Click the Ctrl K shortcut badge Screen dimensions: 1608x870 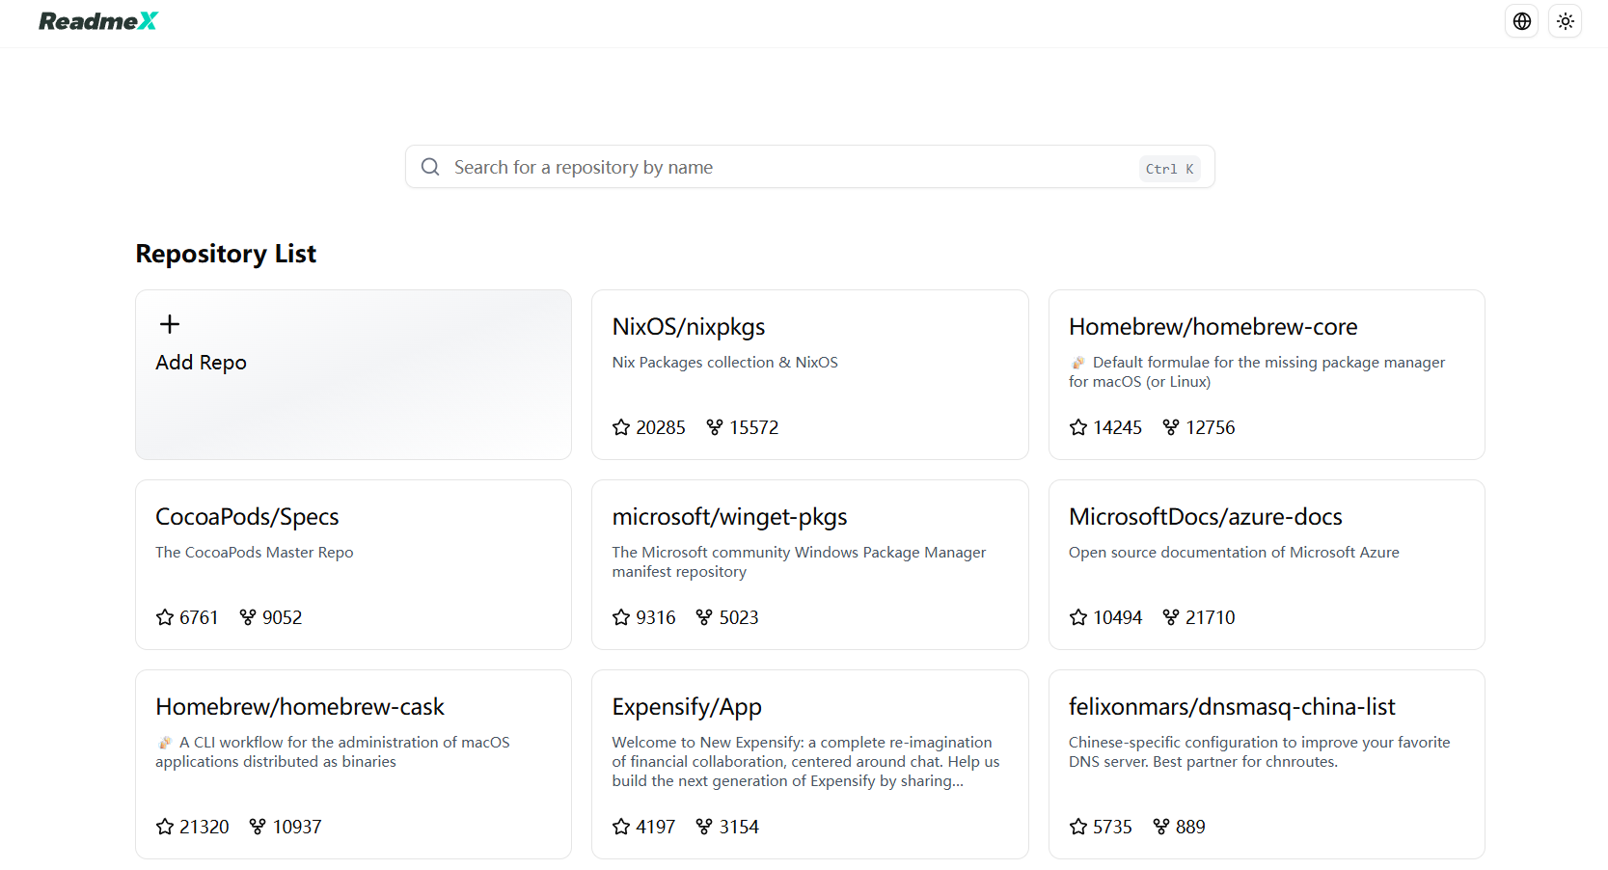(1169, 169)
